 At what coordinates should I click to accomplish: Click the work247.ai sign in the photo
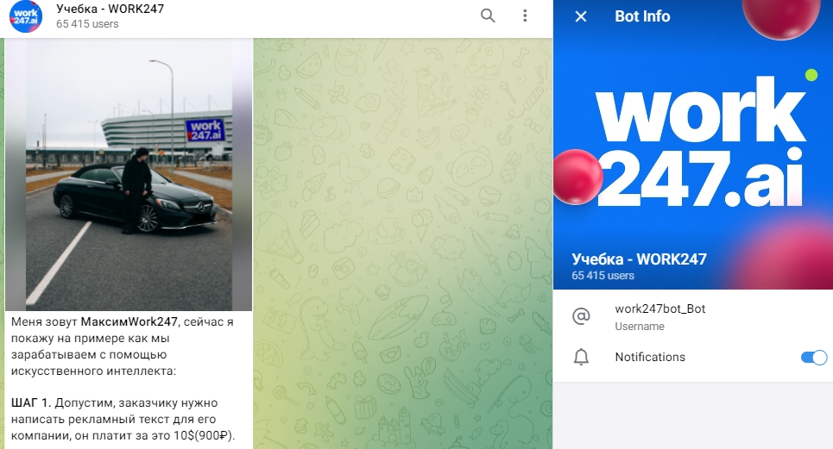205,130
